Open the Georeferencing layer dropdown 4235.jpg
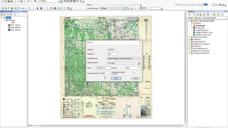228x128 pixels. click(123, 8)
